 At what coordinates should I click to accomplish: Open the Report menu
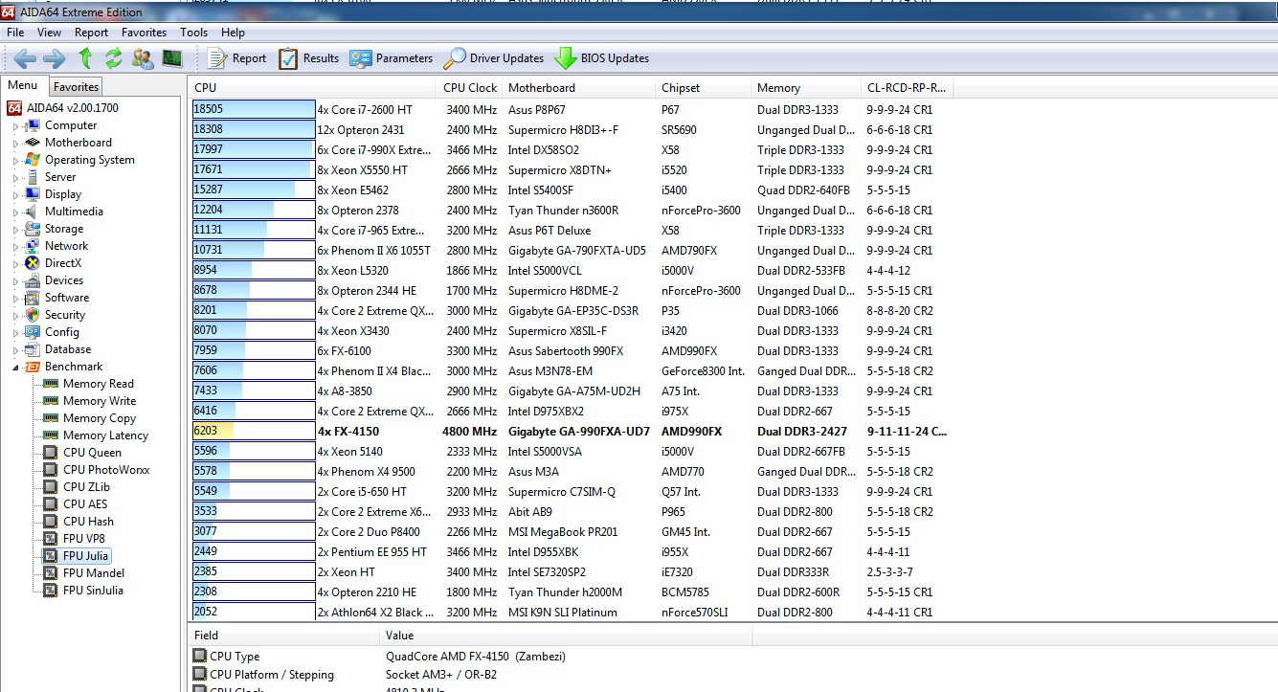(92, 33)
